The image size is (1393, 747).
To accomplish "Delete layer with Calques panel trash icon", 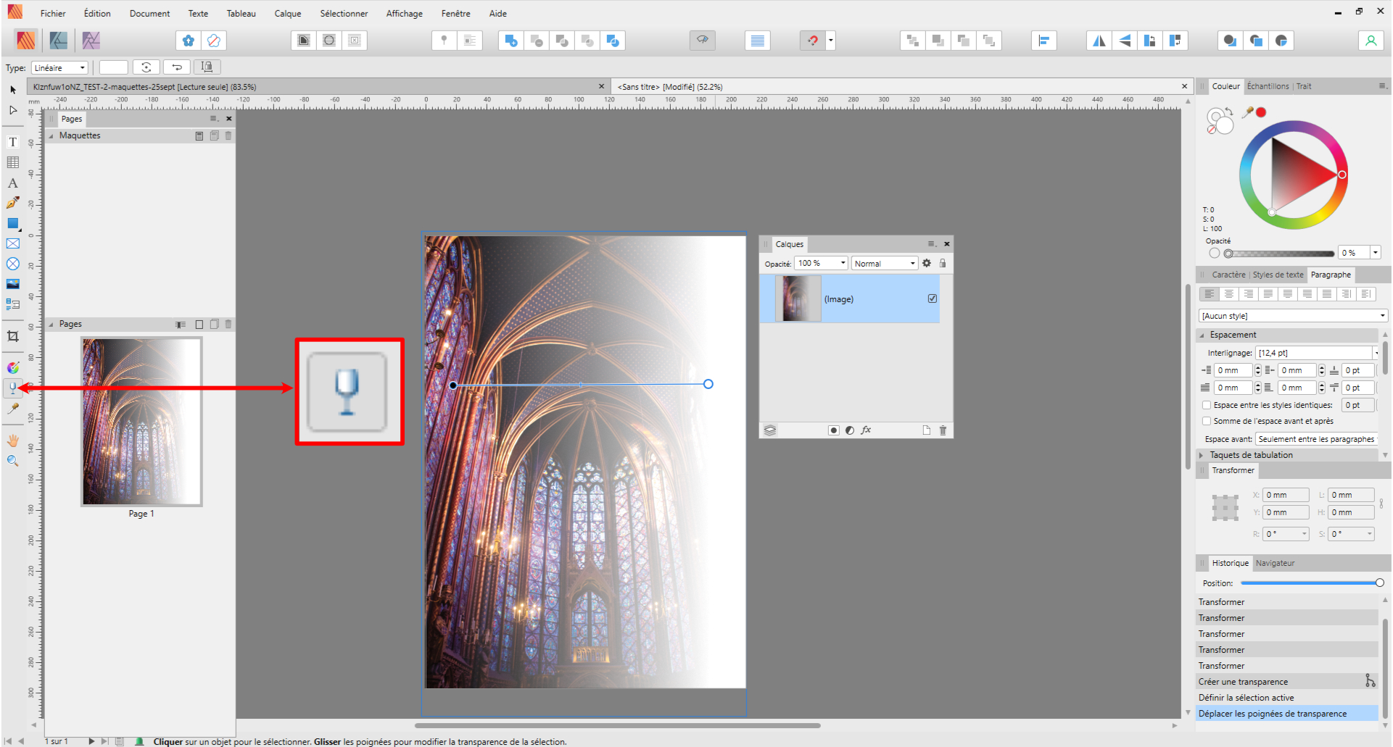I will pyautogui.click(x=943, y=430).
